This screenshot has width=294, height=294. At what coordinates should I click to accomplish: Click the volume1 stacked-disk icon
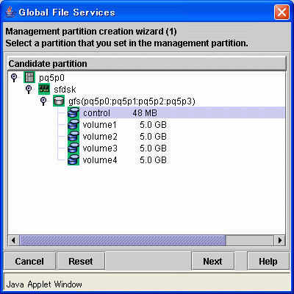tap(73, 124)
